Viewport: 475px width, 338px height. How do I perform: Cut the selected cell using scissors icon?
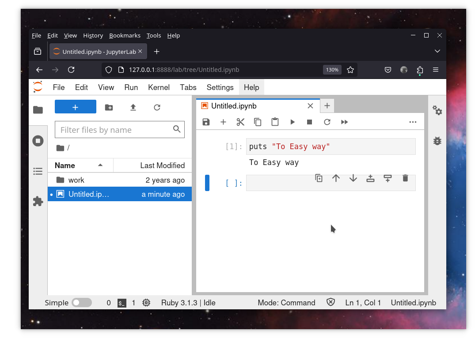240,122
